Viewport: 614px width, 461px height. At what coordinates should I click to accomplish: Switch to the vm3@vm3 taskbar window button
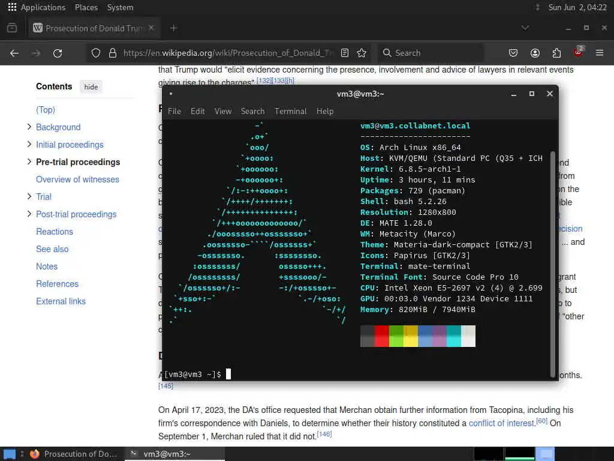(174, 454)
